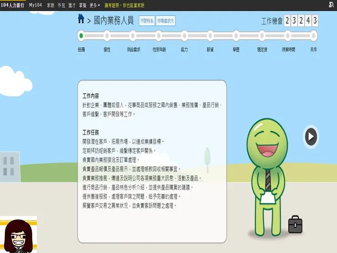Select the 學歷 timeline node

pyautogui.click(x=236, y=36)
